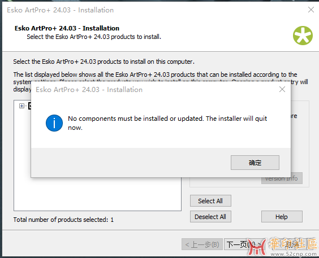Click the Deselect All button
This screenshot has width=319, height=258.
pos(210,217)
